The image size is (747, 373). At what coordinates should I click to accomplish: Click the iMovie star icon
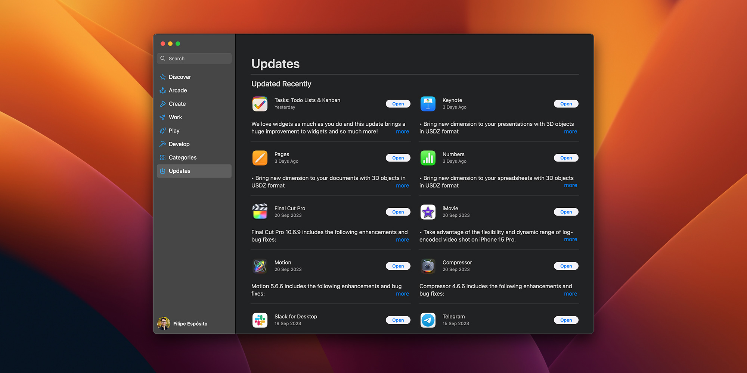[x=428, y=212]
